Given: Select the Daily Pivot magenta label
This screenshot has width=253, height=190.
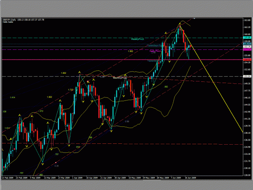Looking at the screenshot, I should (155, 51).
